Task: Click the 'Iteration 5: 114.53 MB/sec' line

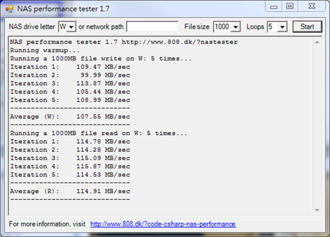Action: click(70, 175)
